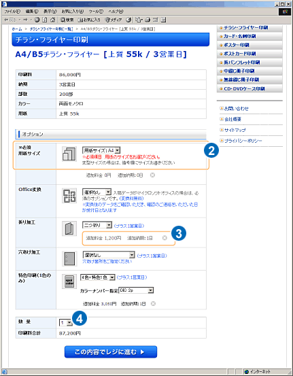Viewport: 293px width, 376px height.
Task: Open the お気に入り menu in menu bar
Action: coord(73,12)
